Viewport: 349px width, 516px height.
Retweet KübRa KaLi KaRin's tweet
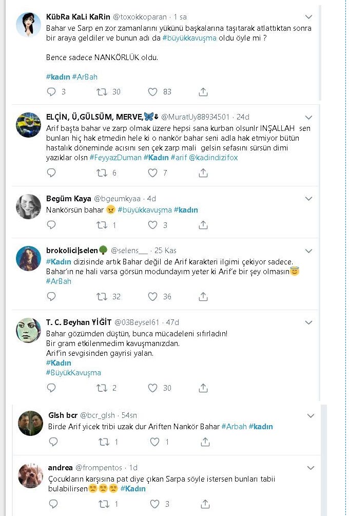click(x=102, y=92)
